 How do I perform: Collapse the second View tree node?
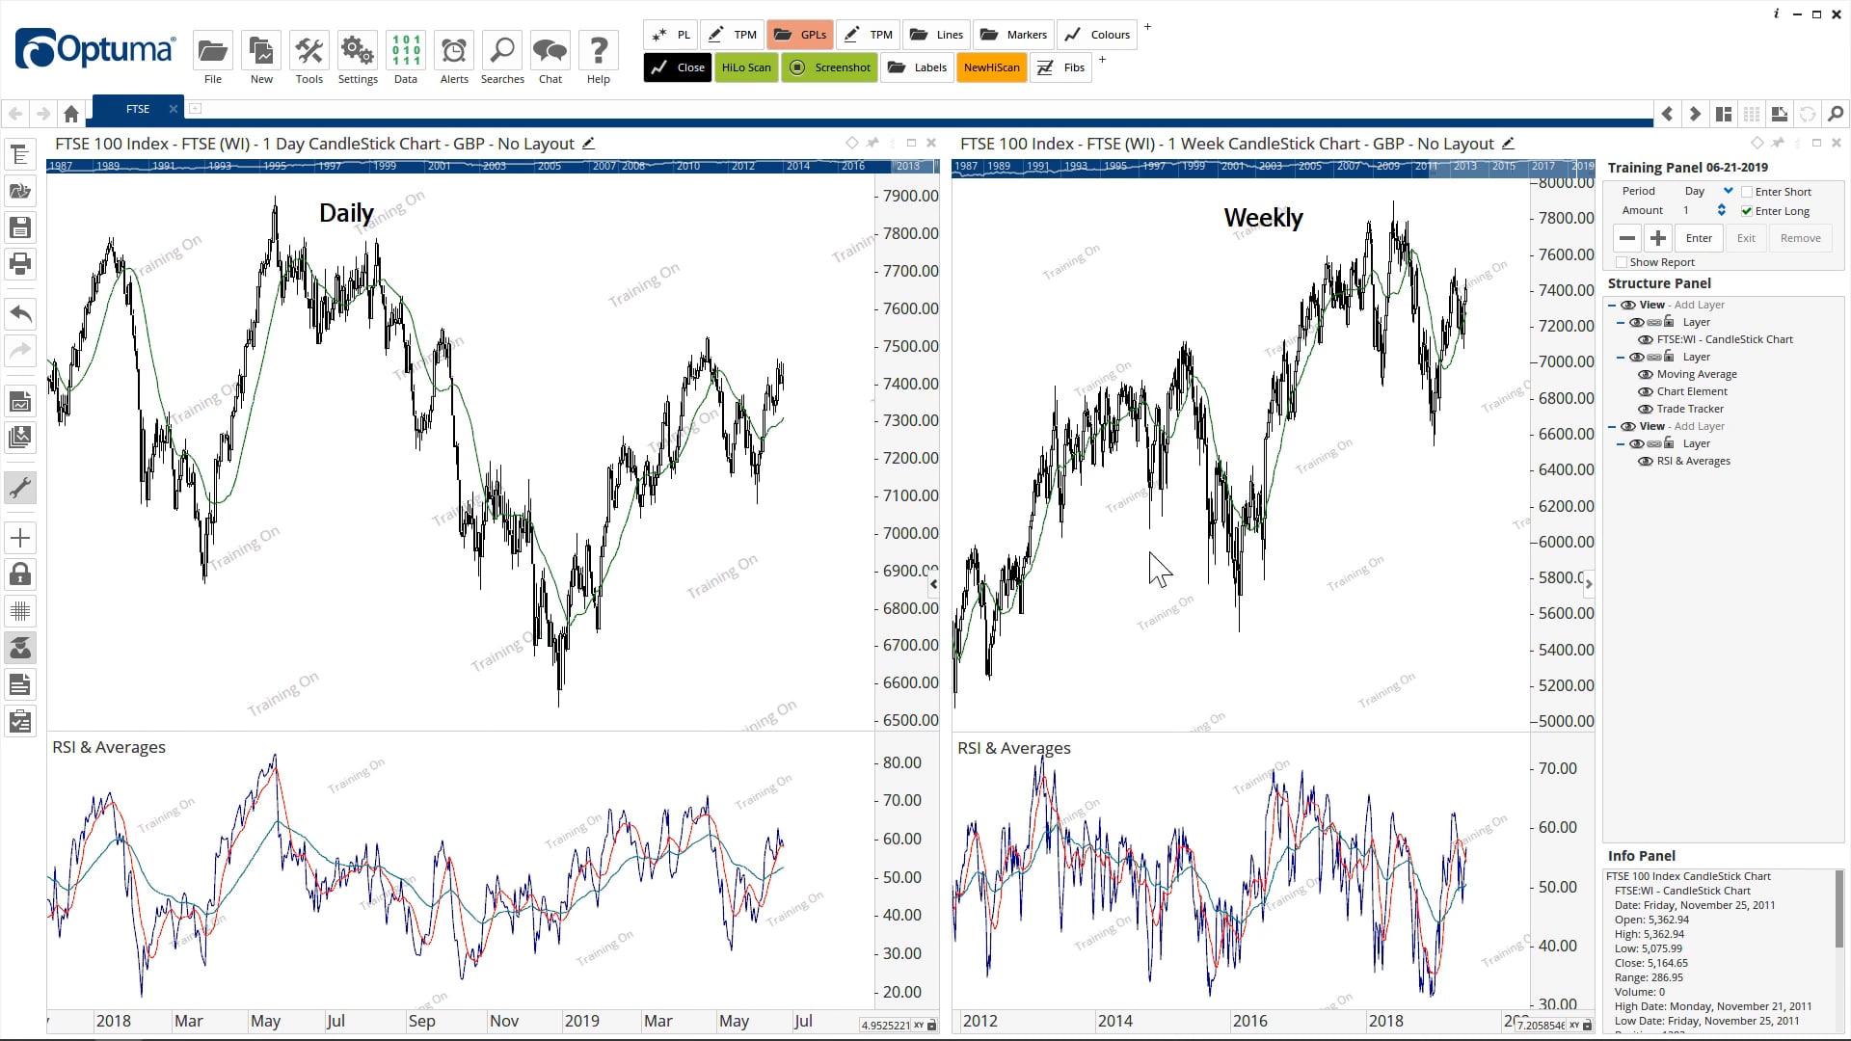click(1612, 426)
